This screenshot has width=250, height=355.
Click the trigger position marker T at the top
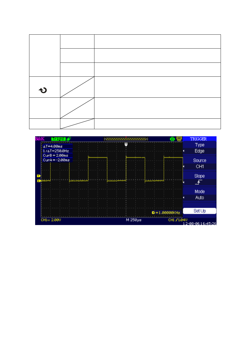click(x=126, y=144)
